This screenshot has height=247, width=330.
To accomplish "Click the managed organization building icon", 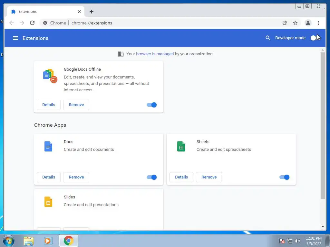I will 121,54.
